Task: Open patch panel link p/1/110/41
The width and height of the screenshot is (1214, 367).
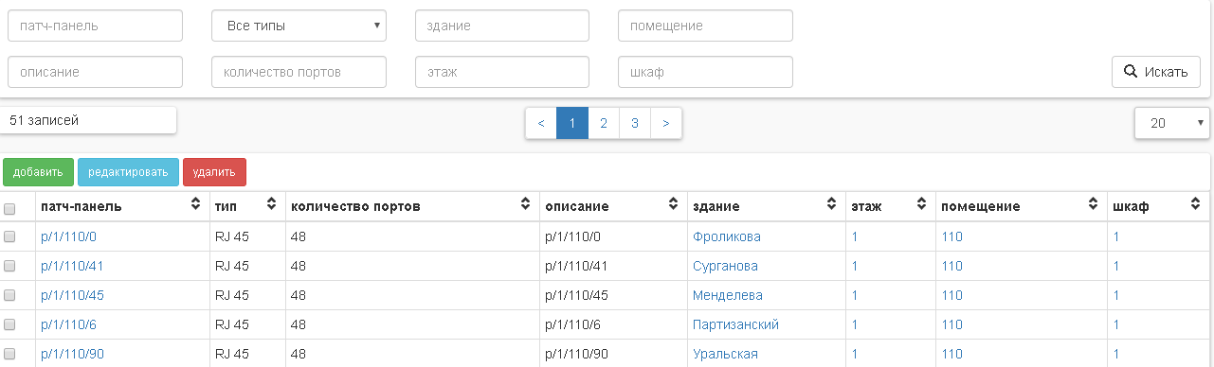Action: pyautogui.click(x=72, y=266)
